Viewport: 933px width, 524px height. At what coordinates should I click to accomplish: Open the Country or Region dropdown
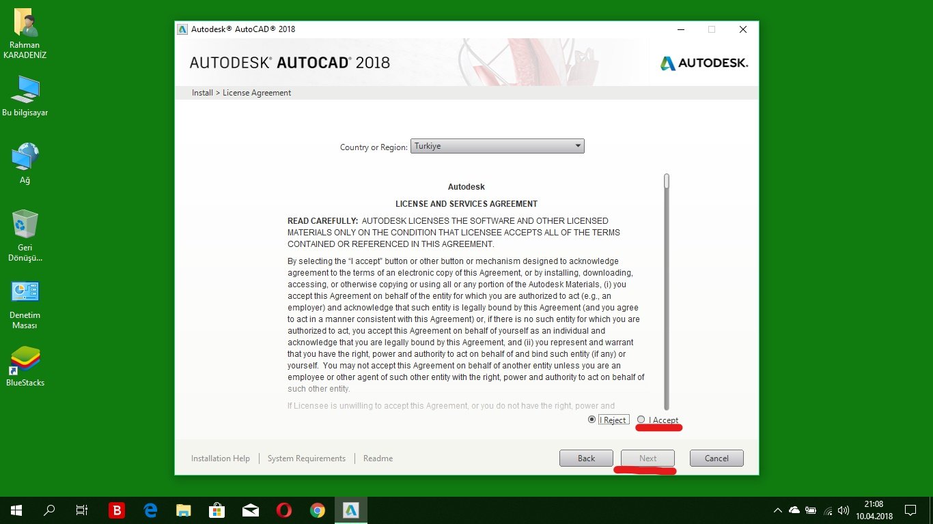(497, 146)
